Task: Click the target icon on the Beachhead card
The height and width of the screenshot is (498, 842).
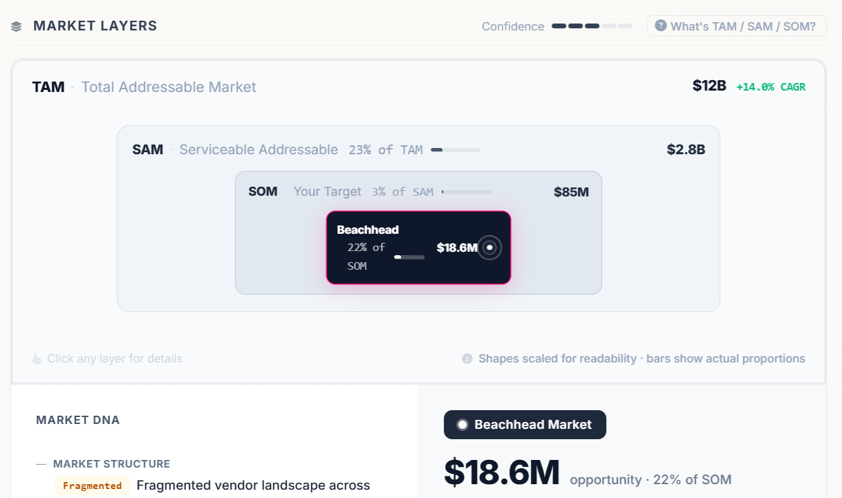Action: (x=489, y=247)
